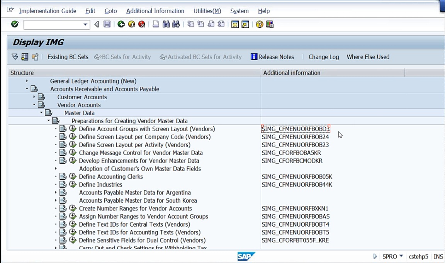Click the window menu icon at top-left
The image size is (445, 263).
pos(10,10)
